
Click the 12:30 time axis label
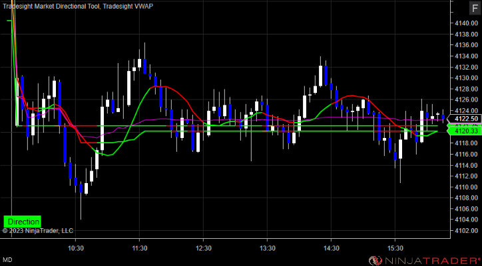click(204, 247)
